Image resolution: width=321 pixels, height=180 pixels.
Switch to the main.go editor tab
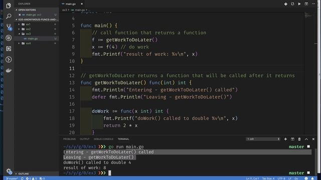click(70, 4)
